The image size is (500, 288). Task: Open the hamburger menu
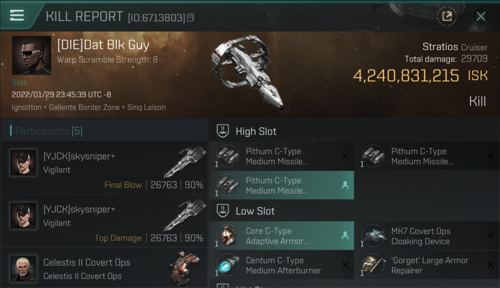(x=17, y=15)
